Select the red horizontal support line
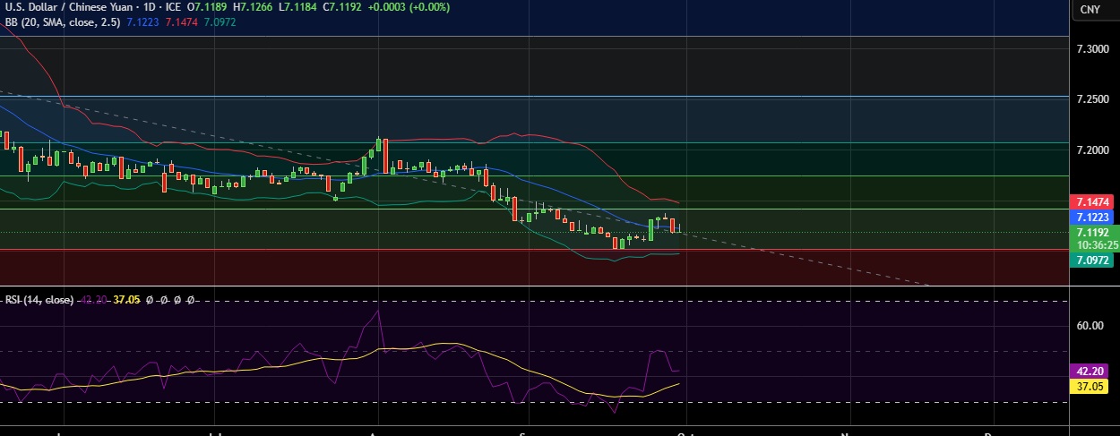1120x436 pixels. (536, 250)
